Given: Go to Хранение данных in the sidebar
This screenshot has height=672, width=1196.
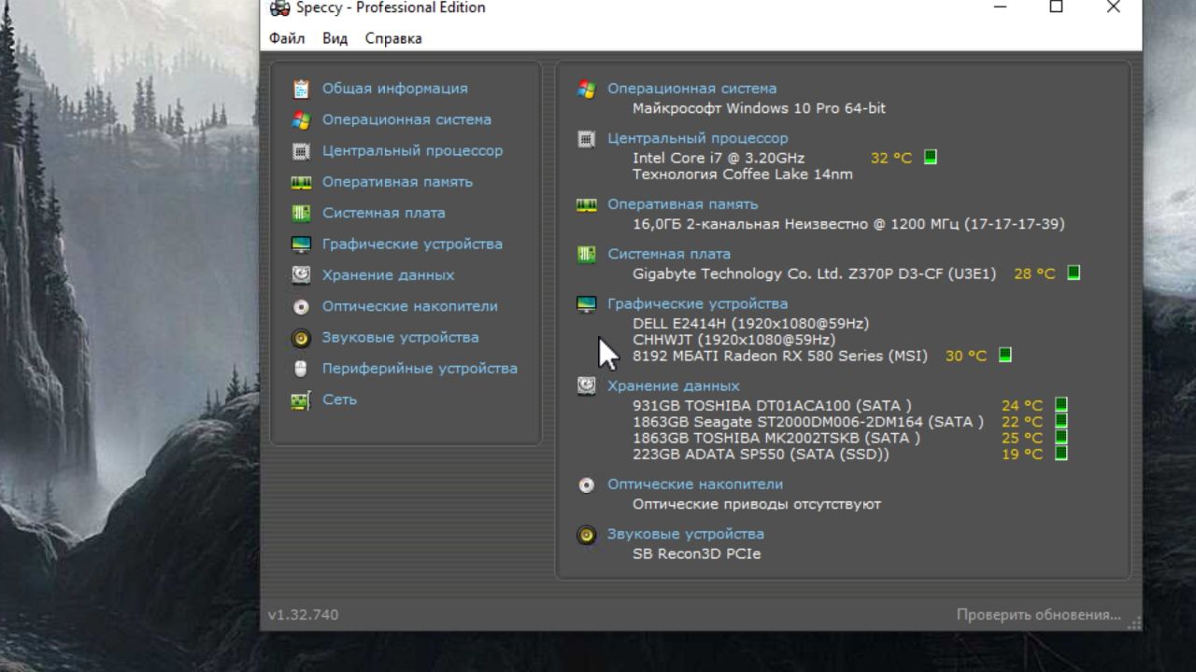Looking at the screenshot, I should click(x=388, y=275).
